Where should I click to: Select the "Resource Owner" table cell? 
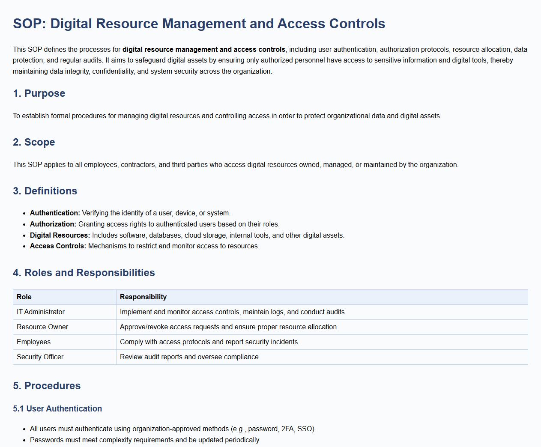(42, 327)
